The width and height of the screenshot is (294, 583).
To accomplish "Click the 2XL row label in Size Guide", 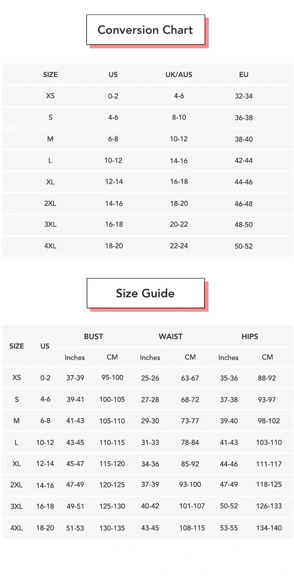I will pyautogui.click(x=16, y=485).
